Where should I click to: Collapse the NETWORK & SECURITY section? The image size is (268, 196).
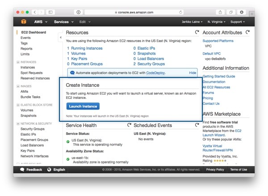pyautogui.click(x=18, y=124)
